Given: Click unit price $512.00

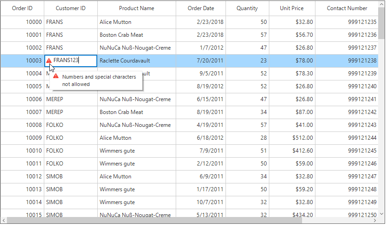Looking at the screenshot, I should [x=292, y=138].
